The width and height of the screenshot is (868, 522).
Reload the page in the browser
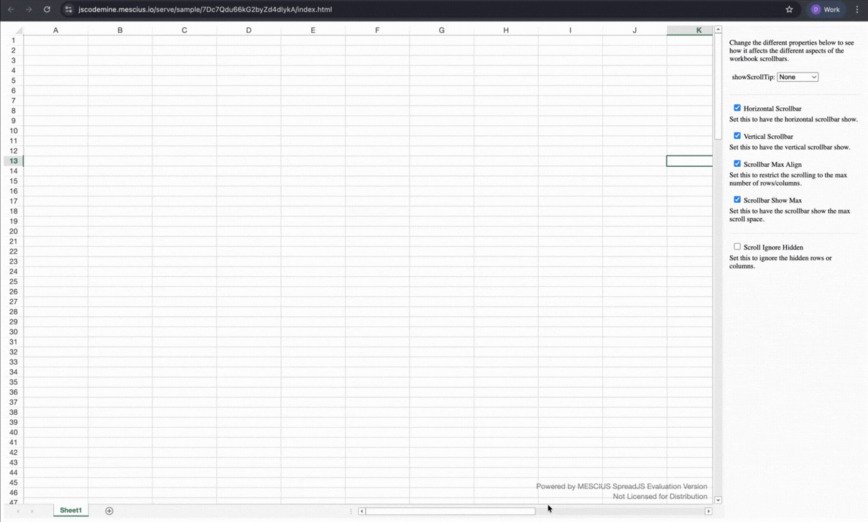47,9
